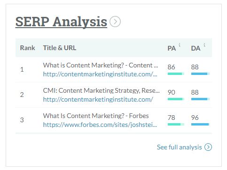Click the PA info icon

click(180, 45)
